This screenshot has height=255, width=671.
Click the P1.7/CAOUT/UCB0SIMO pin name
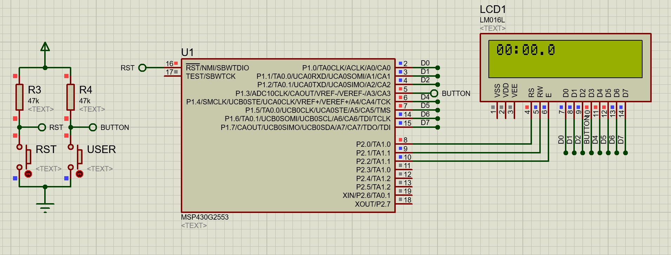(x=305, y=127)
